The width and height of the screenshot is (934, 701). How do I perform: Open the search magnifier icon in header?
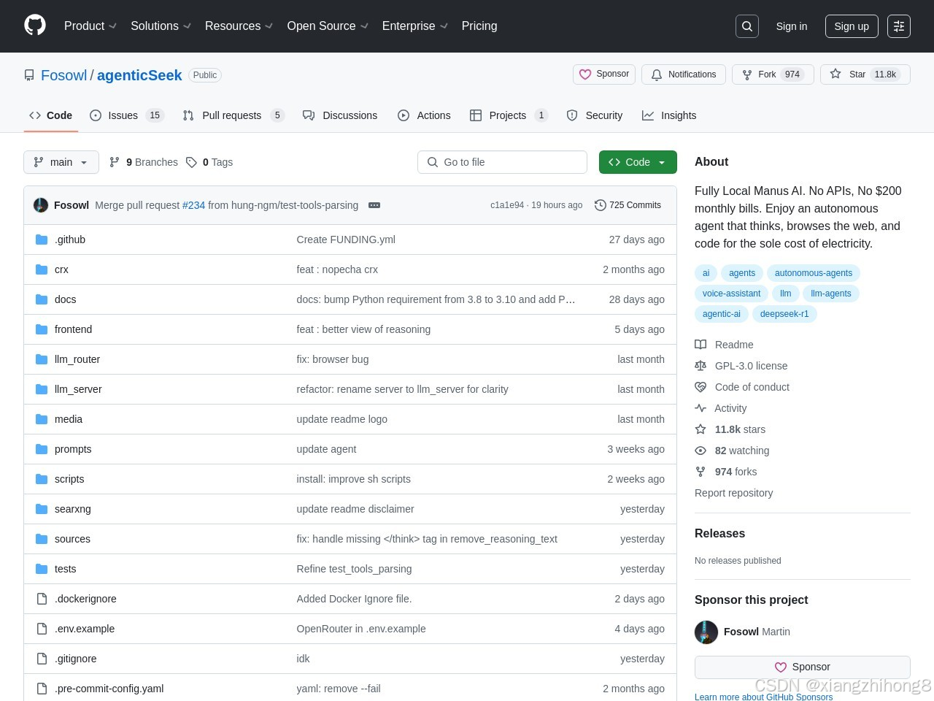click(x=747, y=26)
